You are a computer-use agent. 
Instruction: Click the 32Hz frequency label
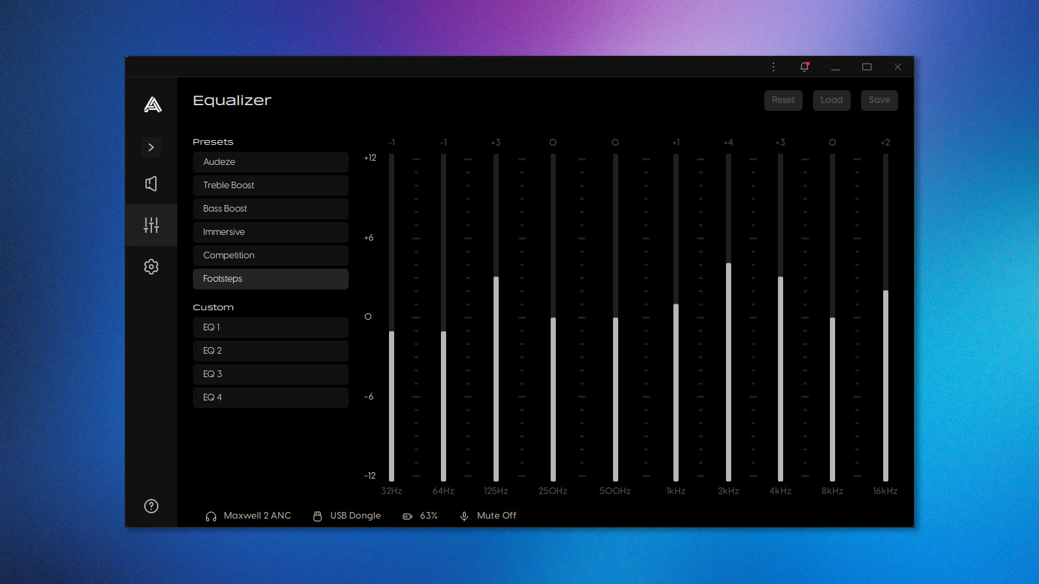[x=392, y=491]
